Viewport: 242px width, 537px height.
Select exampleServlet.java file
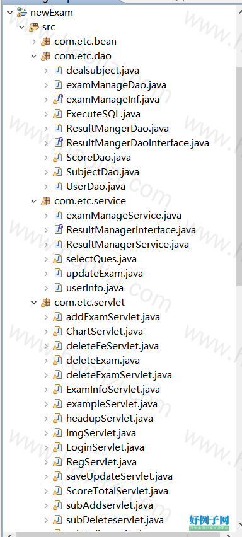pos(112,404)
